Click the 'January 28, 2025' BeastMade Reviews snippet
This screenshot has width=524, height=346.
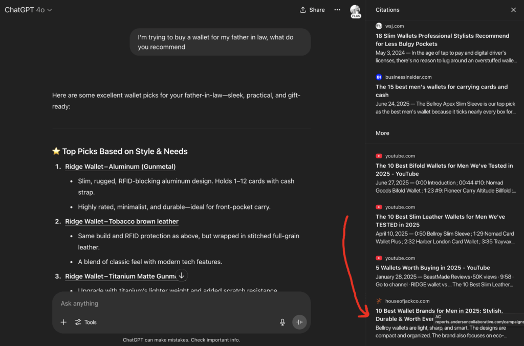(445, 281)
